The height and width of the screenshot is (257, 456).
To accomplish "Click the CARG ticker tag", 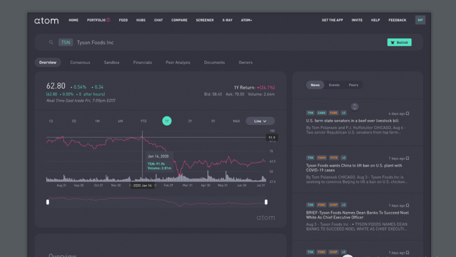I will tap(321, 113).
